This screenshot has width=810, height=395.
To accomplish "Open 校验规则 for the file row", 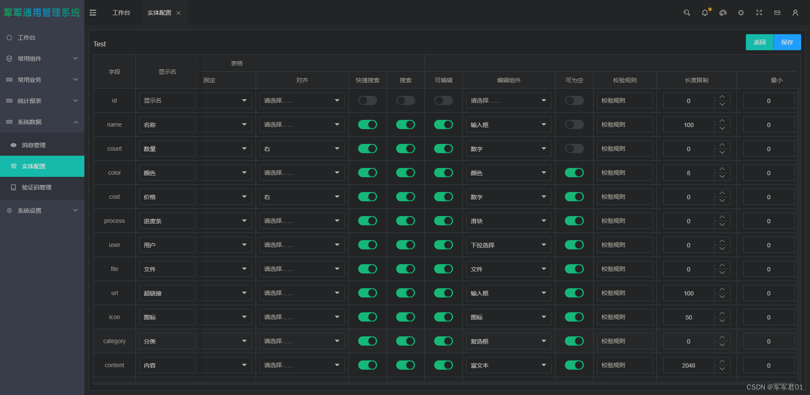I will (625, 269).
